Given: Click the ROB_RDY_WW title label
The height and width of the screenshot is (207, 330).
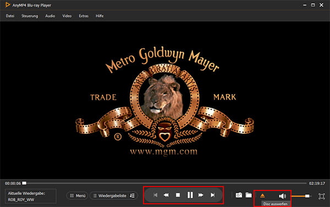Looking at the screenshot, I should (21, 200).
